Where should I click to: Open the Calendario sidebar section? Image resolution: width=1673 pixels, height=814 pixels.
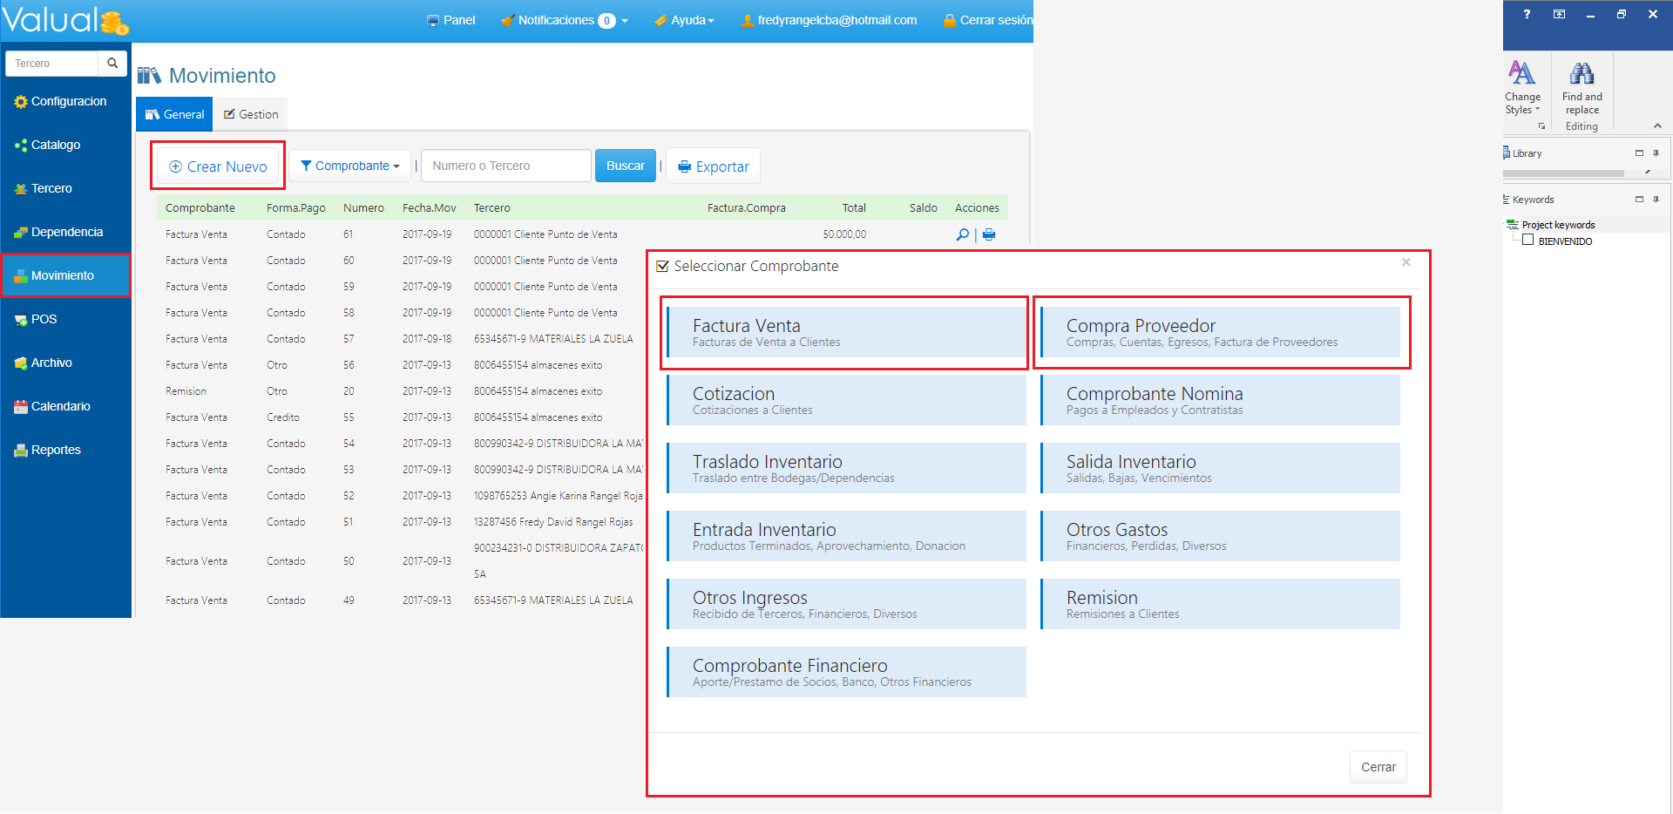pos(60,406)
